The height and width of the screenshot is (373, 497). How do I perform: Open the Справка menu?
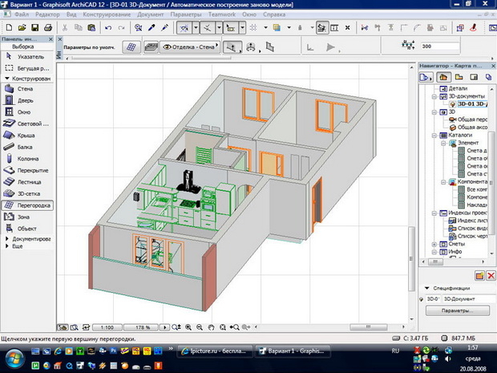[x=274, y=14]
